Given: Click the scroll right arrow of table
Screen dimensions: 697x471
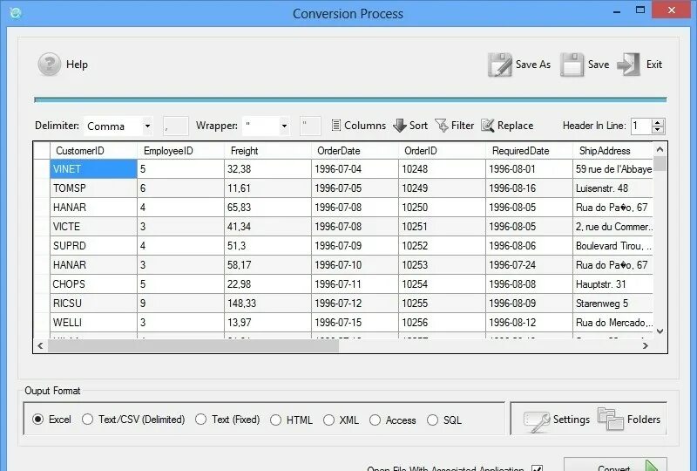Looking at the screenshot, I should (646, 346).
